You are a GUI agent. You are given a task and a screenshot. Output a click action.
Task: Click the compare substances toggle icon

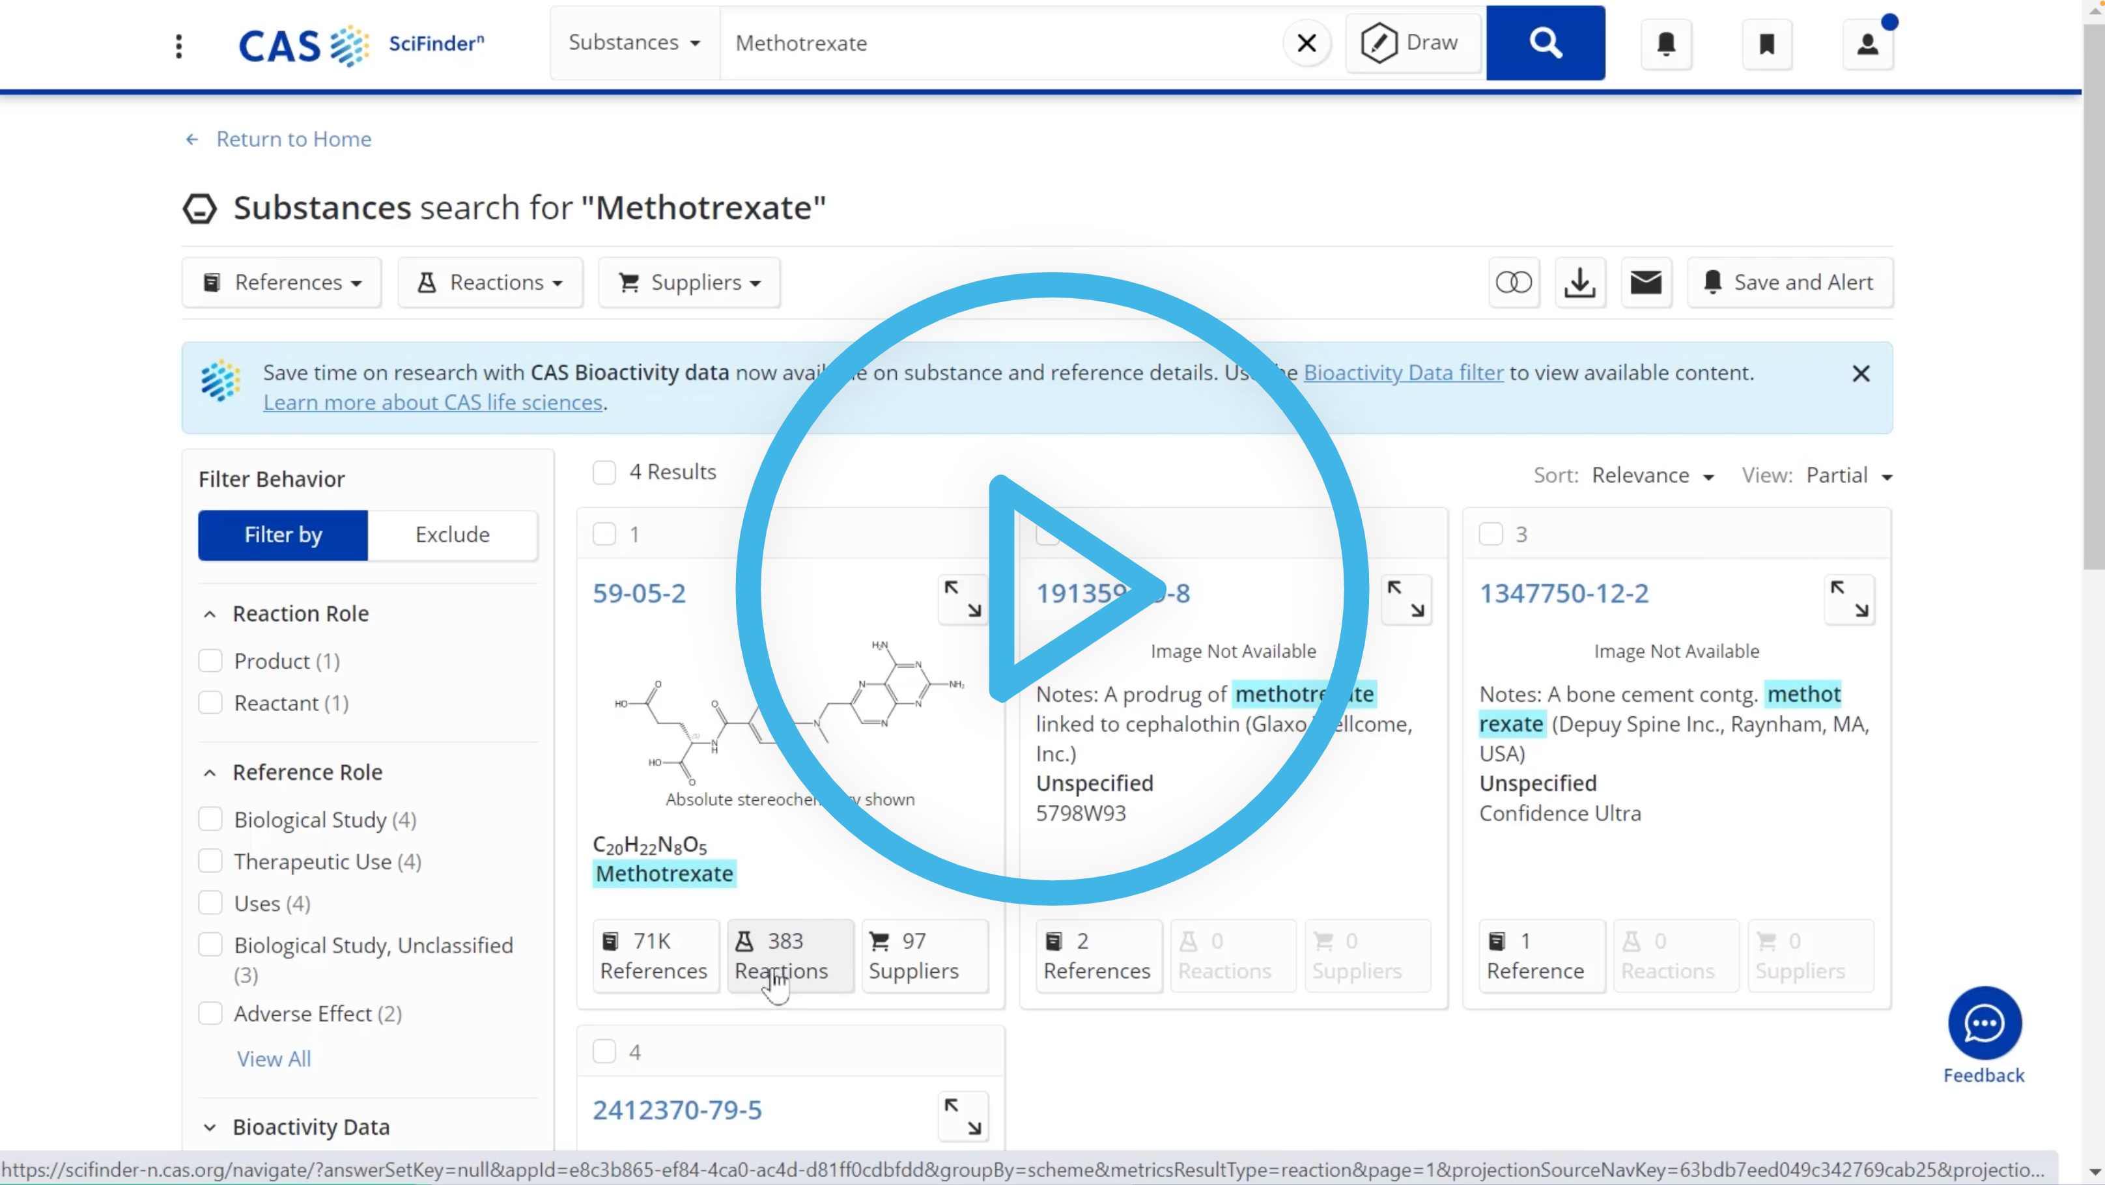coord(1515,282)
